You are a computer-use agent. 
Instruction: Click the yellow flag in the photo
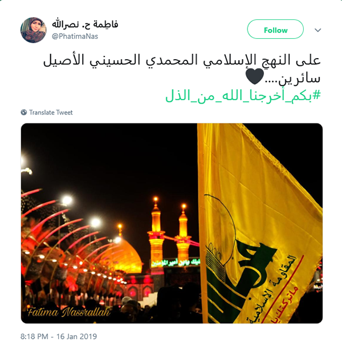pyautogui.click(x=258, y=224)
